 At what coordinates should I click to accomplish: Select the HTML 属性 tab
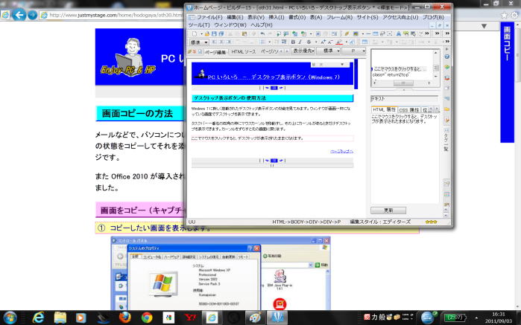[x=384, y=109]
